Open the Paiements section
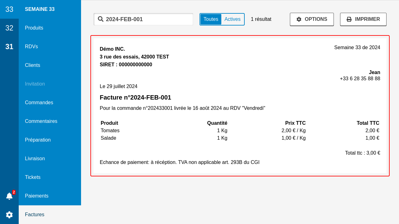This screenshot has width=399, height=224. click(37, 196)
